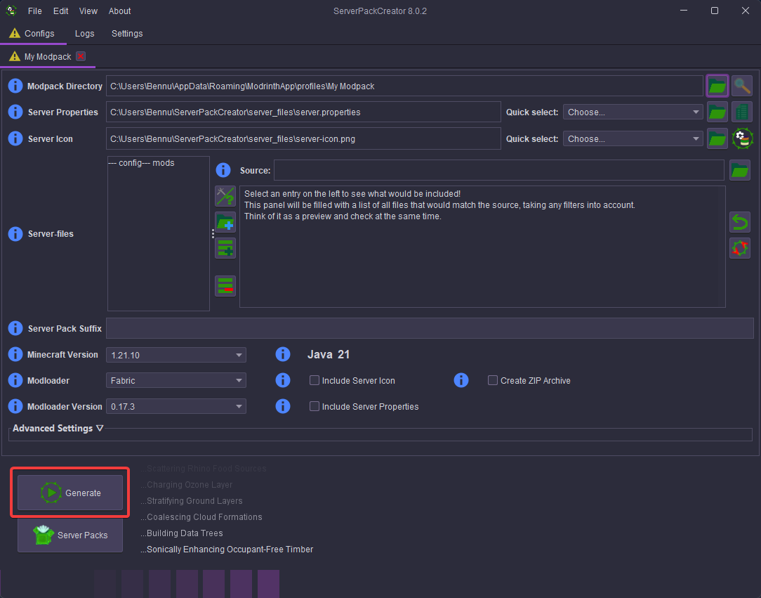The width and height of the screenshot is (761, 598).
Task: Click the Server Icon info icon
Action: click(15, 138)
